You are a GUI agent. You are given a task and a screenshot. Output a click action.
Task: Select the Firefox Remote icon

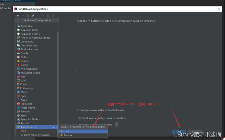[x=18, y=49]
